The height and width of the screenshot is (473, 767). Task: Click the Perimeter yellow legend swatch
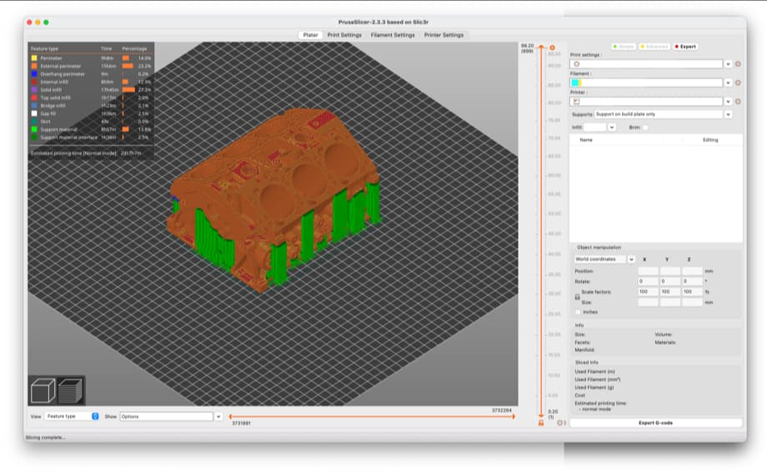point(34,58)
